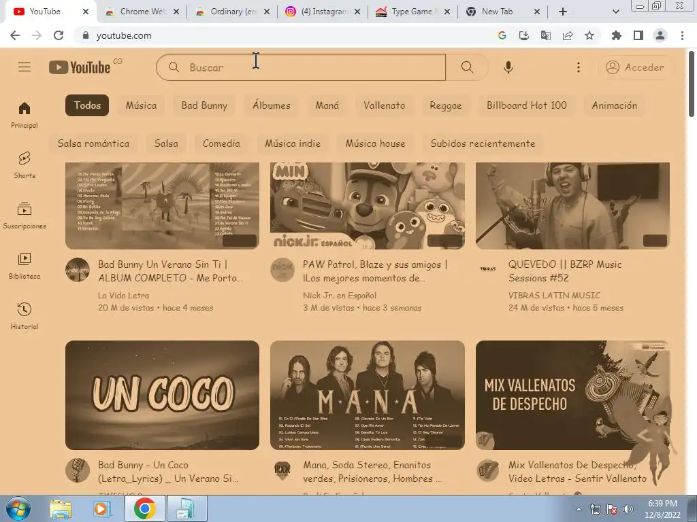This screenshot has height=522, width=697.
Task: Open the UN COCO video thumbnail
Action: pos(162,395)
